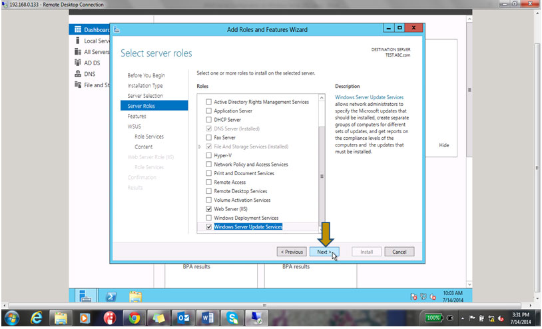Open Role Services under WSUS
The image size is (542, 329).
pyautogui.click(x=149, y=137)
